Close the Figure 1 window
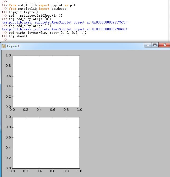The image size is (170, 177). tap(164, 45)
